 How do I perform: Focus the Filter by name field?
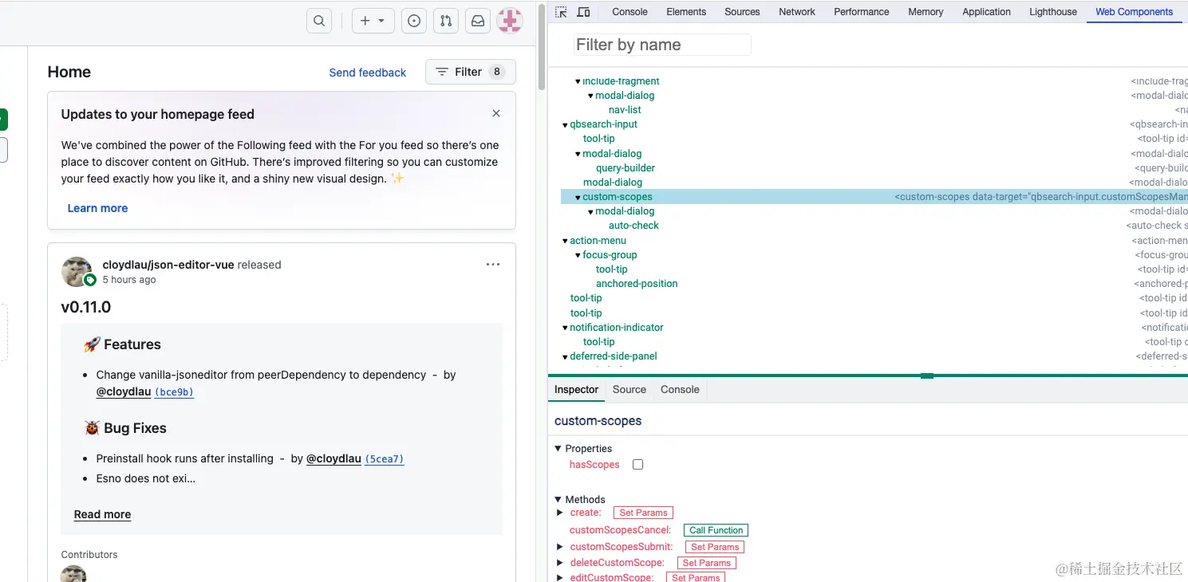662,45
